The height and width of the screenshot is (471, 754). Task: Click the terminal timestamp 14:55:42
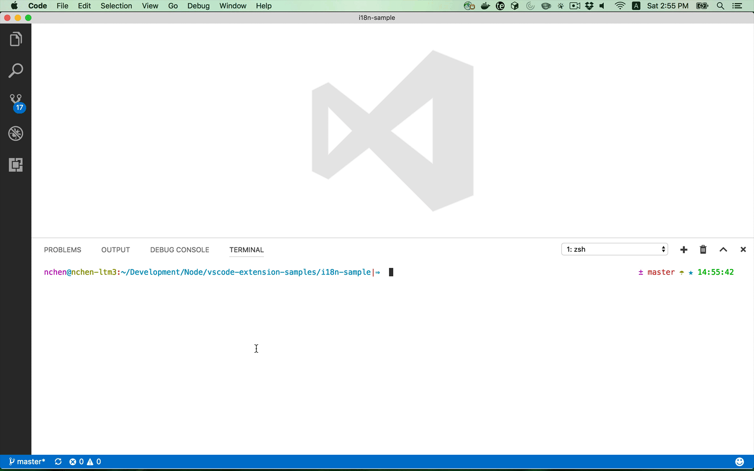715,272
